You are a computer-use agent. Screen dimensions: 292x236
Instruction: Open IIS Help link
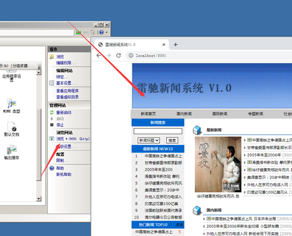point(60,168)
